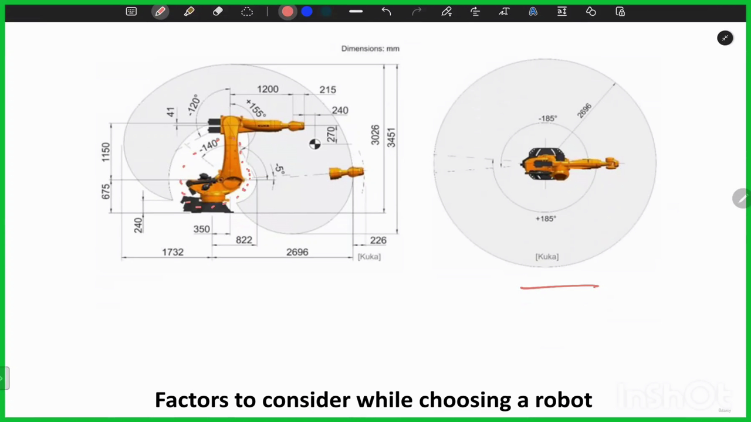
Task: Click the floating pencil edit handle
Action: pyautogui.click(x=742, y=199)
